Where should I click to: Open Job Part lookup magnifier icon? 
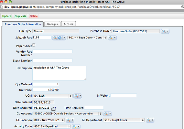click(x=111, y=38)
